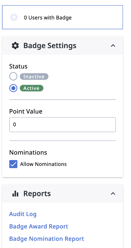Click the Badge Settings header title
Screen dimensions: 131x248
pyautogui.click(x=50, y=45)
